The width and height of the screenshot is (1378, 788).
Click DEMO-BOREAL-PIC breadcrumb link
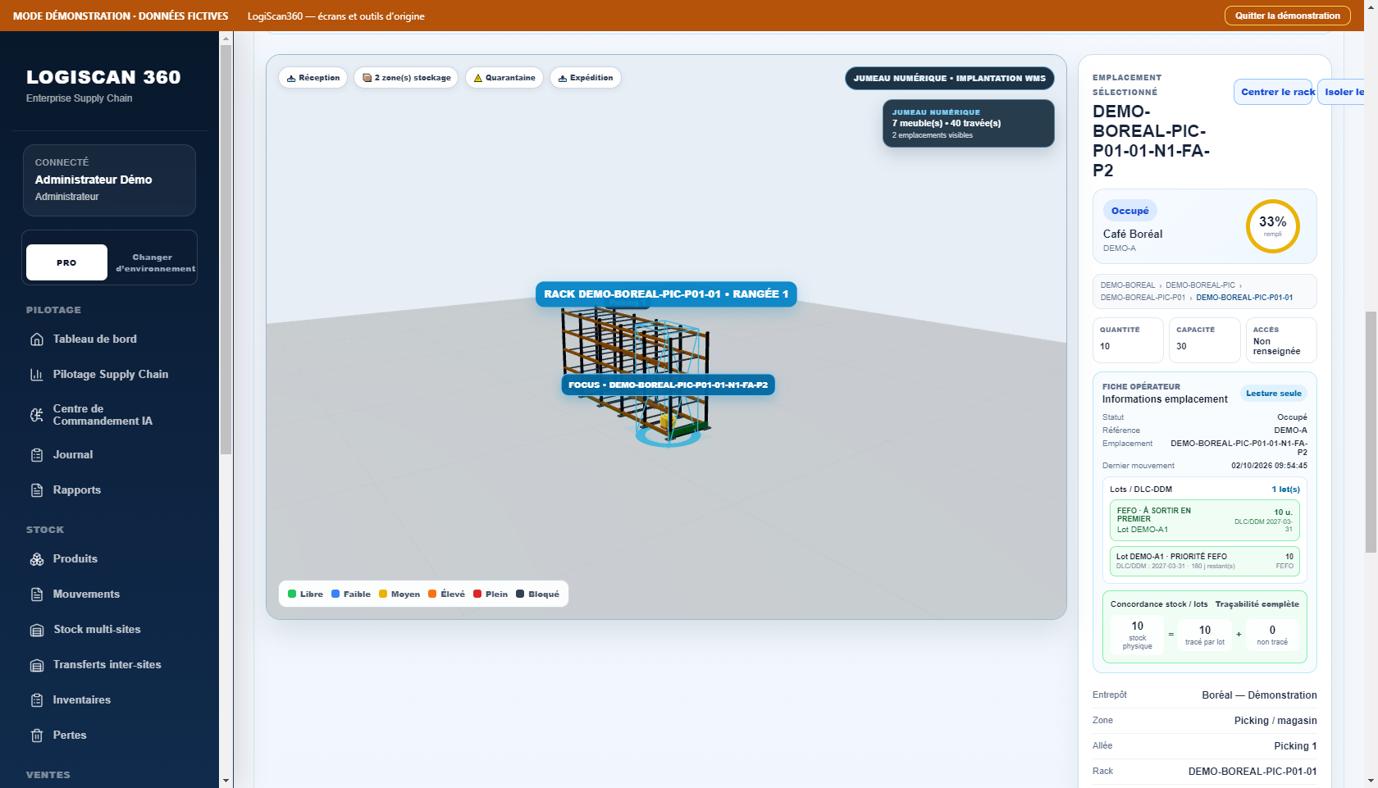[x=1200, y=285]
